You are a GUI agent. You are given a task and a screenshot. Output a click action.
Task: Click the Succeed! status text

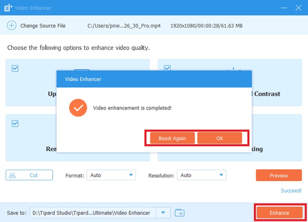click(291, 191)
